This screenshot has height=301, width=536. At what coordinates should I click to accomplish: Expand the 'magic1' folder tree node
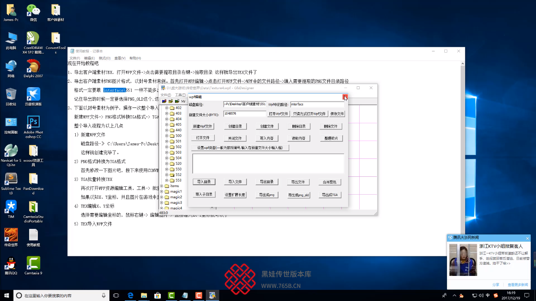tap(162, 192)
